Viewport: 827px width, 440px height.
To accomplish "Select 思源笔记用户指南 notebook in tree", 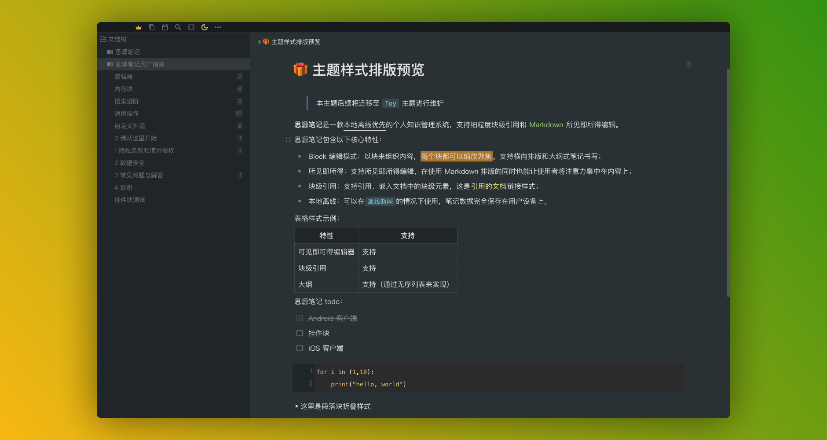I will point(173,64).
